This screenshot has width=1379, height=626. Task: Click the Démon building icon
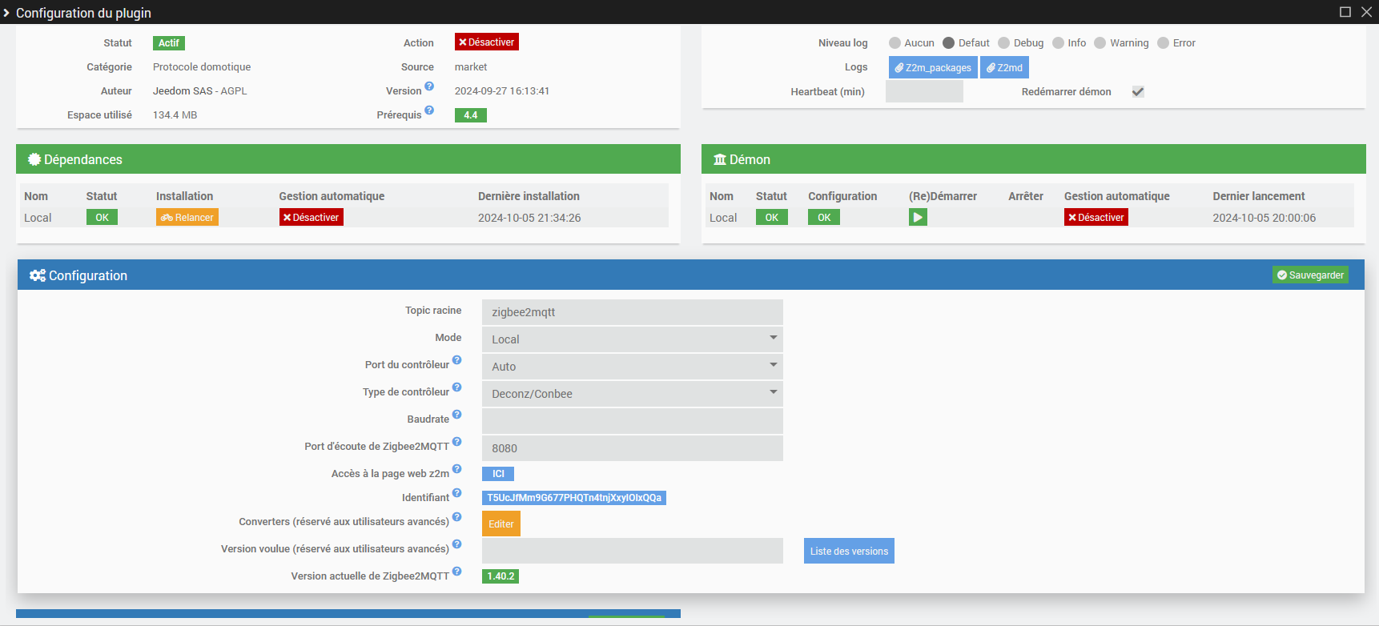(720, 159)
